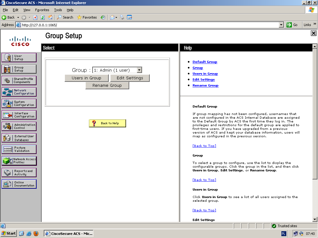This screenshot has height=238, width=318.
Task: Open the File menu
Action: (x=5, y=10)
